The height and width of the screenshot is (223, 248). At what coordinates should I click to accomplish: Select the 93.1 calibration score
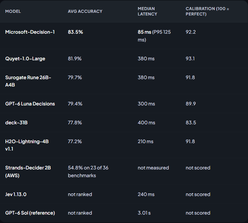pos(190,59)
